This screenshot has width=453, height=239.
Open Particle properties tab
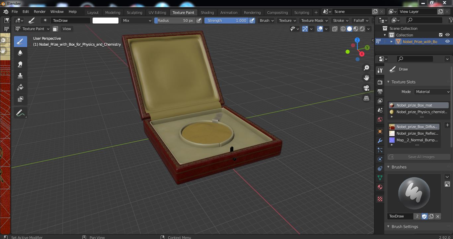tap(380, 150)
